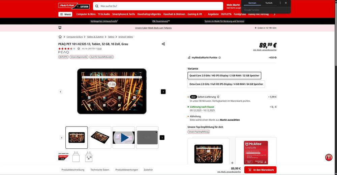The width and height of the screenshot is (337, 175).
Task: Click the PEAQ brand link near article number
Action: (x=99, y=49)
